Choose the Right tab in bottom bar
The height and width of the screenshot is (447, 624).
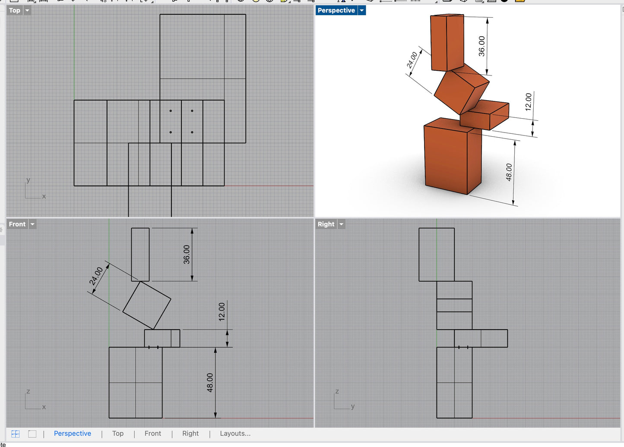coord(190,434)
